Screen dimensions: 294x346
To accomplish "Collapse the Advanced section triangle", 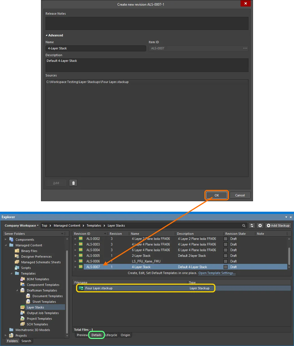I will pyautogui.click(x=47, y=35).
